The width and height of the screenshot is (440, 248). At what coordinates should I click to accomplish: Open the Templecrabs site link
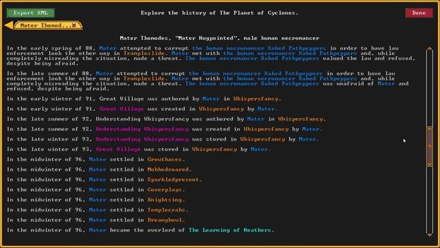168,210
